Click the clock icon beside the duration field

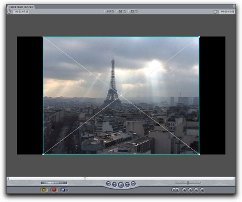pyautogui.click(x=9, y=12)
